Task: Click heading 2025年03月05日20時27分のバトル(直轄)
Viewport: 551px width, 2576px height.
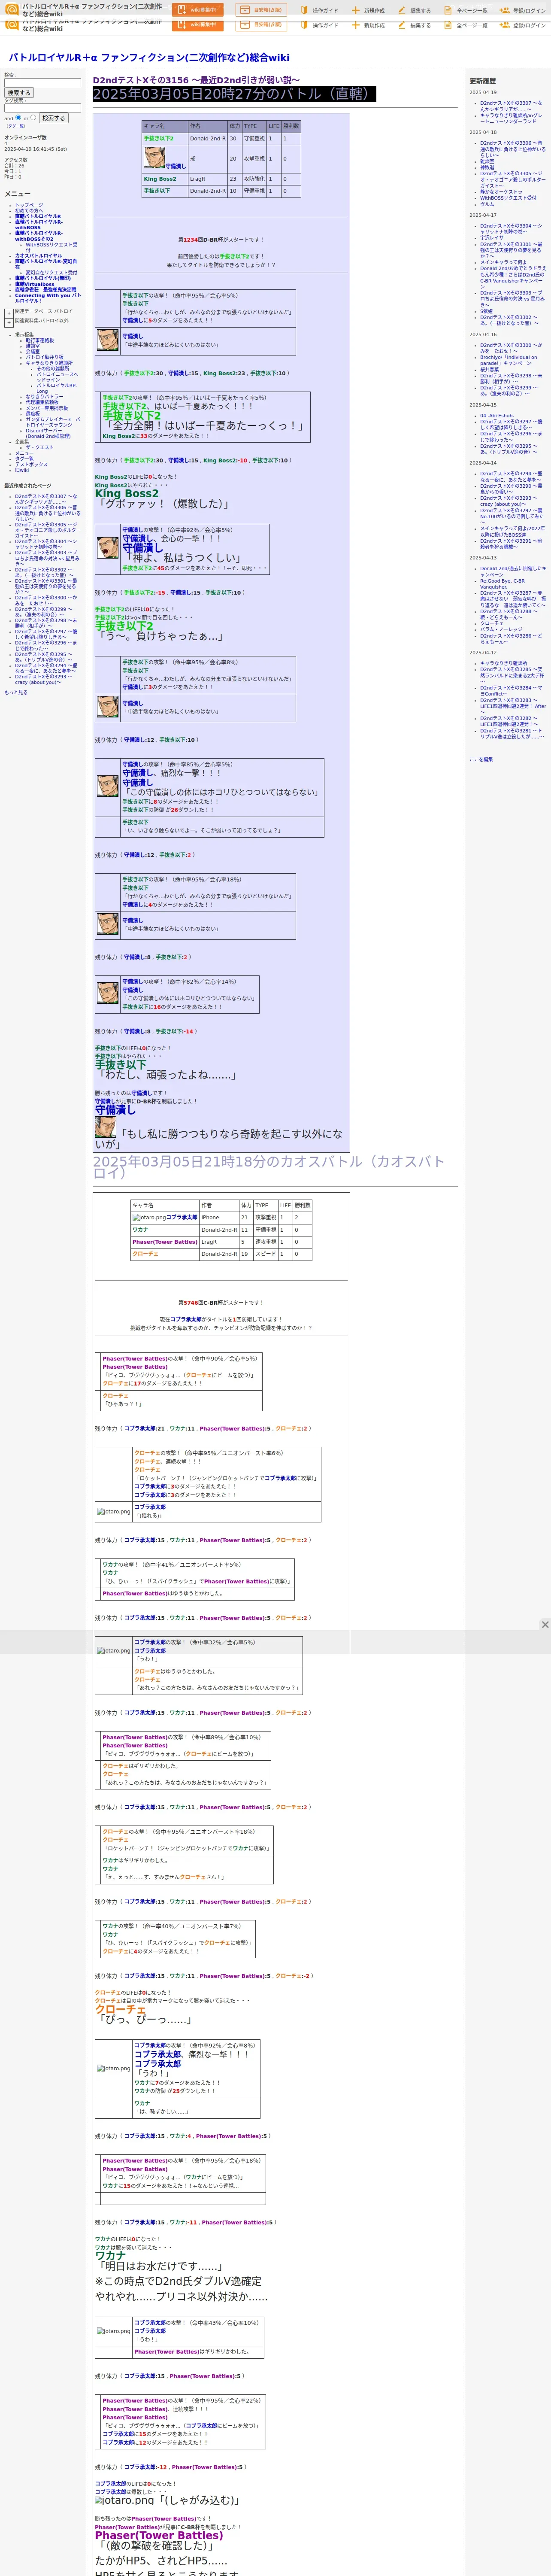Action: (234, 94)
